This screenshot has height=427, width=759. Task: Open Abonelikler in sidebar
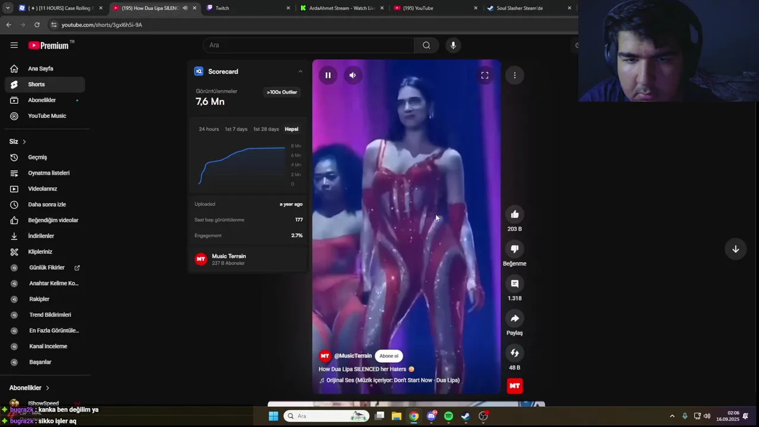44,100
